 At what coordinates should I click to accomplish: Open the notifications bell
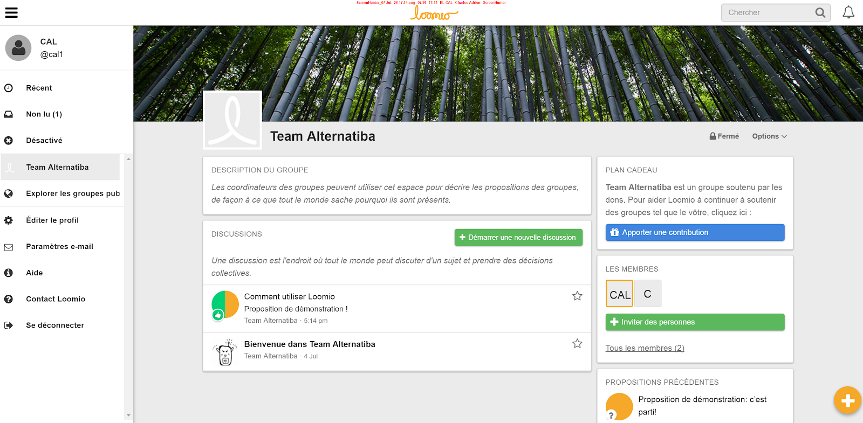coord(848,12)
